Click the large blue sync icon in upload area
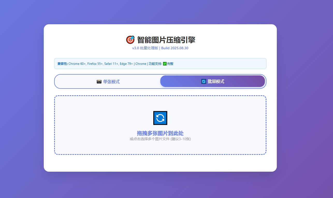Image resolution: width=333 pixels, height=198 pixels. coord(160,118)
